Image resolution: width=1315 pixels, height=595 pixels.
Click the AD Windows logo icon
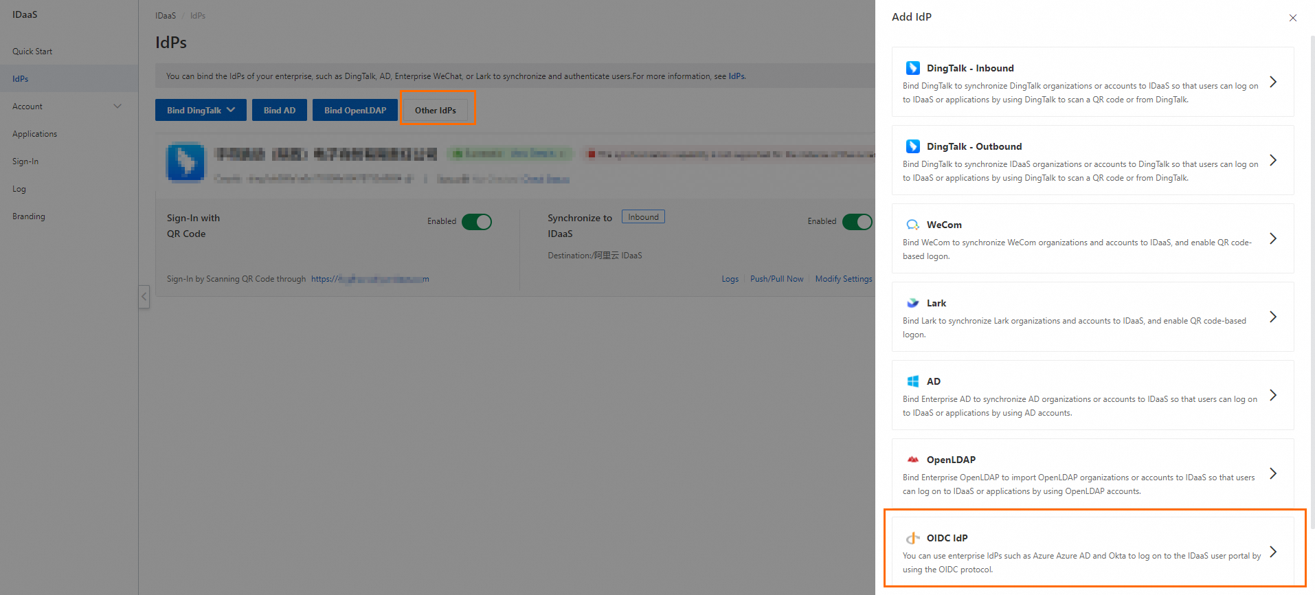[912, 381]
